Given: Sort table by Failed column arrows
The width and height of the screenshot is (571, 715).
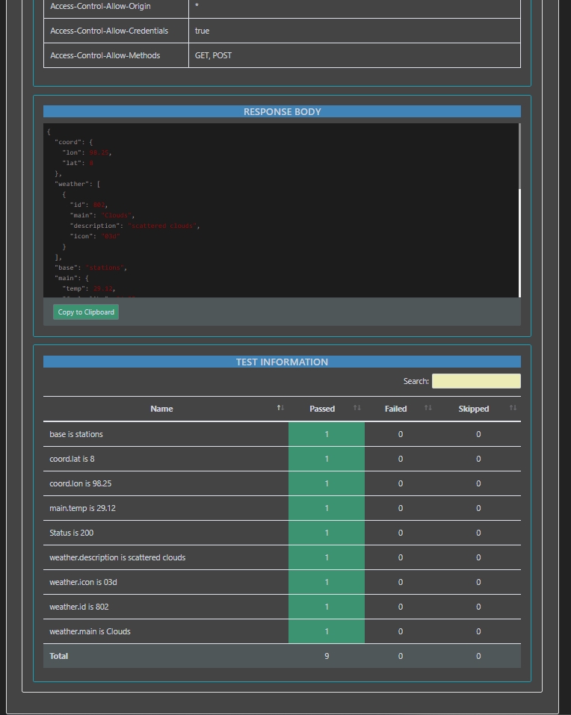Looking at the screenshot, I should [428, 408].
